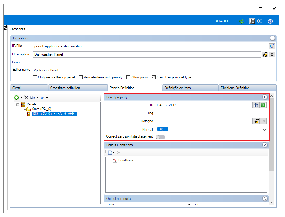The height and width of the screenshot is (217, 285).
Task: Collapse the Panels Conditions section
Action: pyautogui.click(x=265, y=145)
